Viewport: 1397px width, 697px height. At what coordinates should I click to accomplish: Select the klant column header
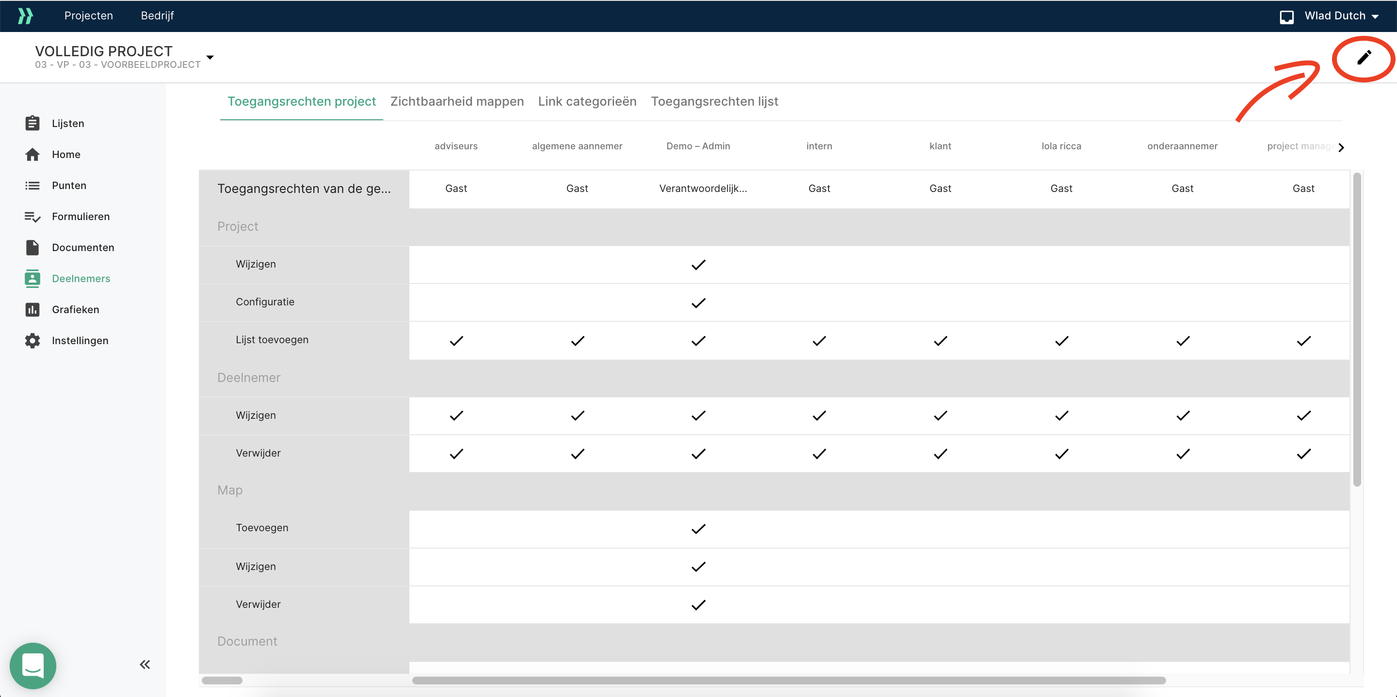pos(940,146)
